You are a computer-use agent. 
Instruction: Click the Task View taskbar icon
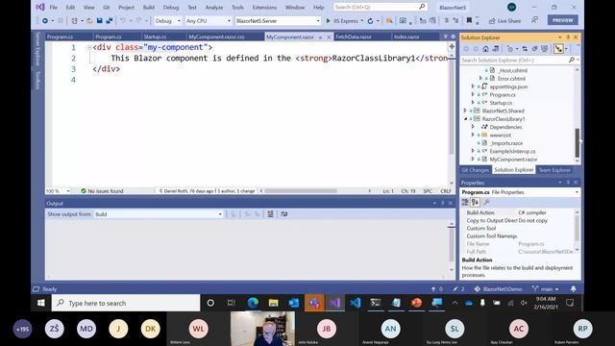(x=231, y=303)
